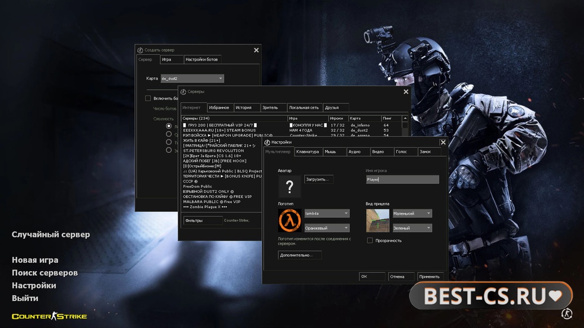Select server MALBARA PUBLIC Free VIP
Viewport: 584px width, 328px height.
[212, 202]
